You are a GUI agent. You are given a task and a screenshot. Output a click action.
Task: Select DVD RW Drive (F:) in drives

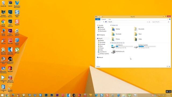tap(118, 51)
